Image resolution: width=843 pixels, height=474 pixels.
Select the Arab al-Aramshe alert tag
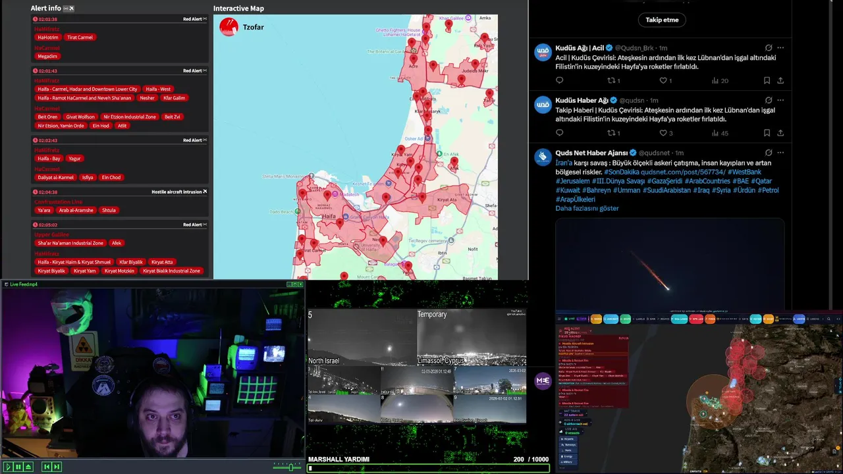coord(76,211)
